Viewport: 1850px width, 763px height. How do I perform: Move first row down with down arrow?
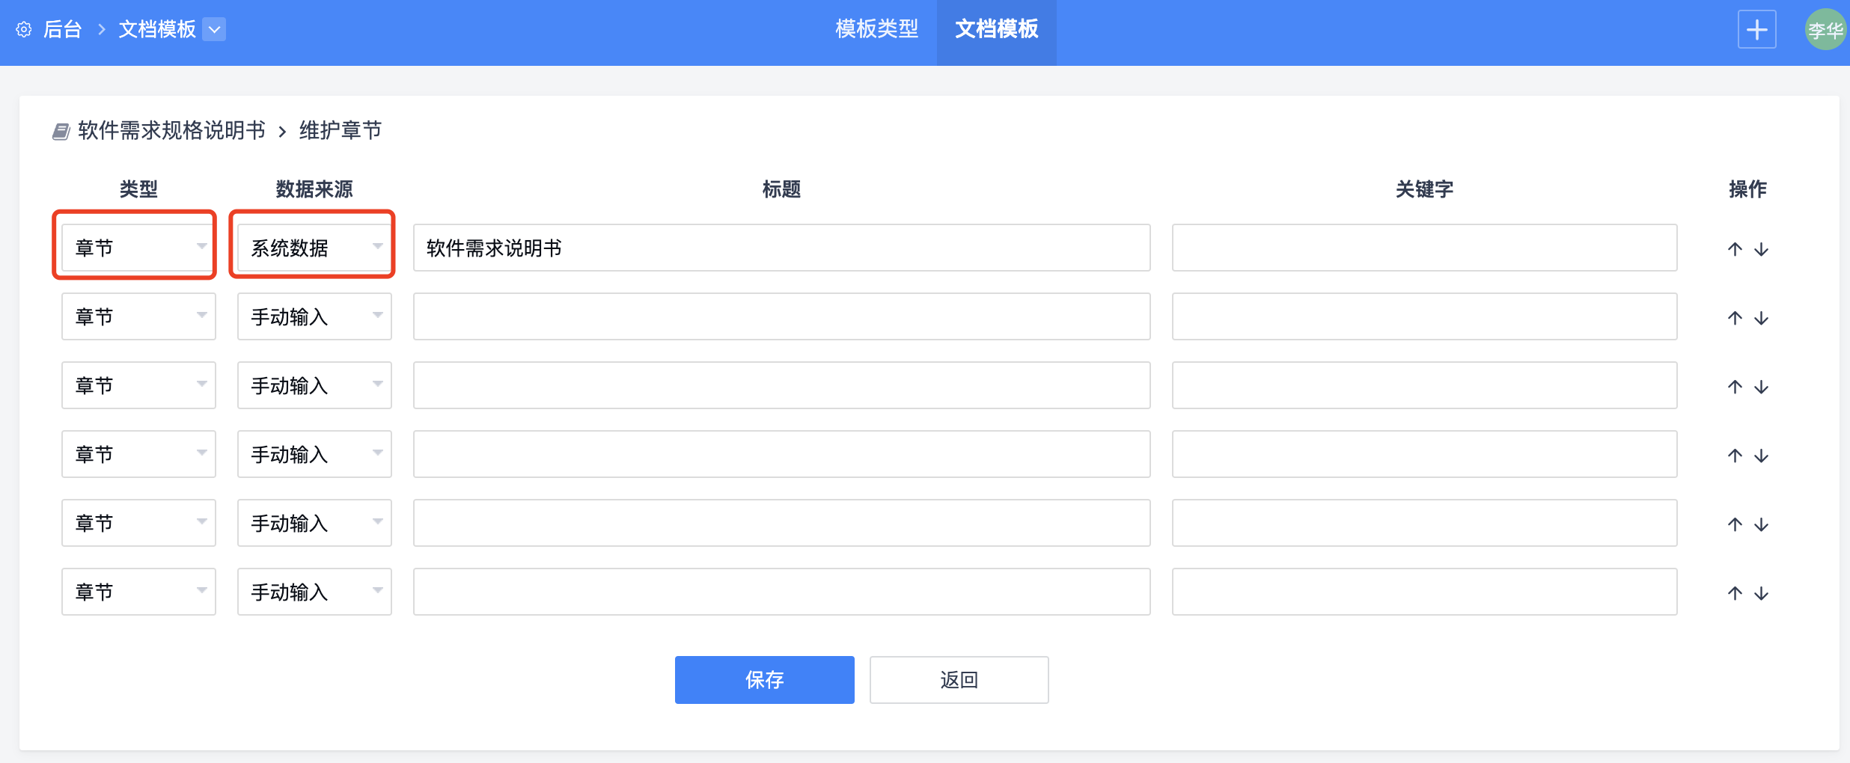1762,249
